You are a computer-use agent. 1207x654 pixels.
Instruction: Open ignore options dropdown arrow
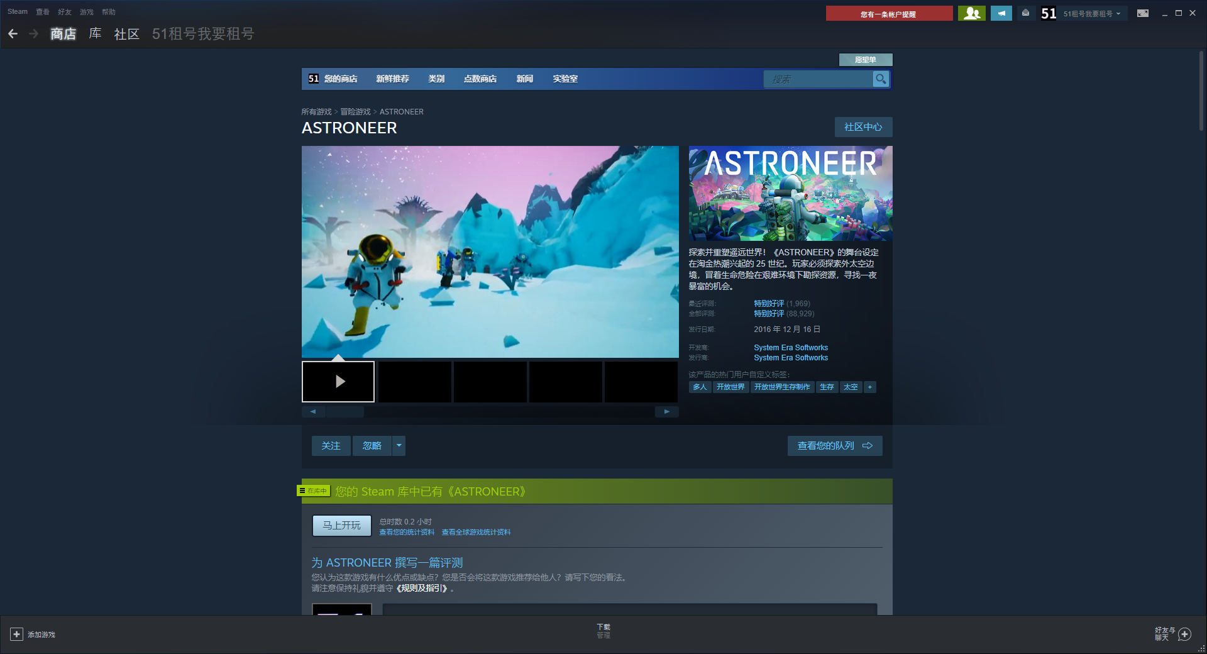(x=399, y=446)
